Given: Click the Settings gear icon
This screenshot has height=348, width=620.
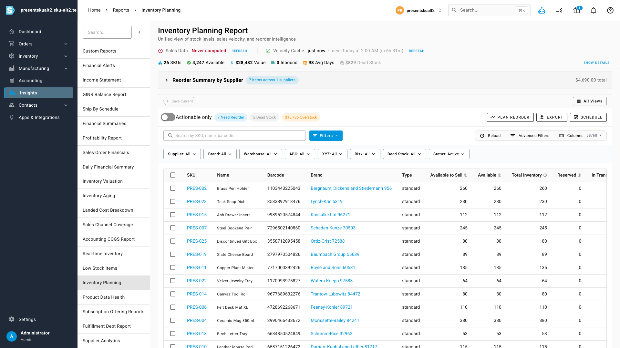Looking at the screenshot, I should click(12, 319).
